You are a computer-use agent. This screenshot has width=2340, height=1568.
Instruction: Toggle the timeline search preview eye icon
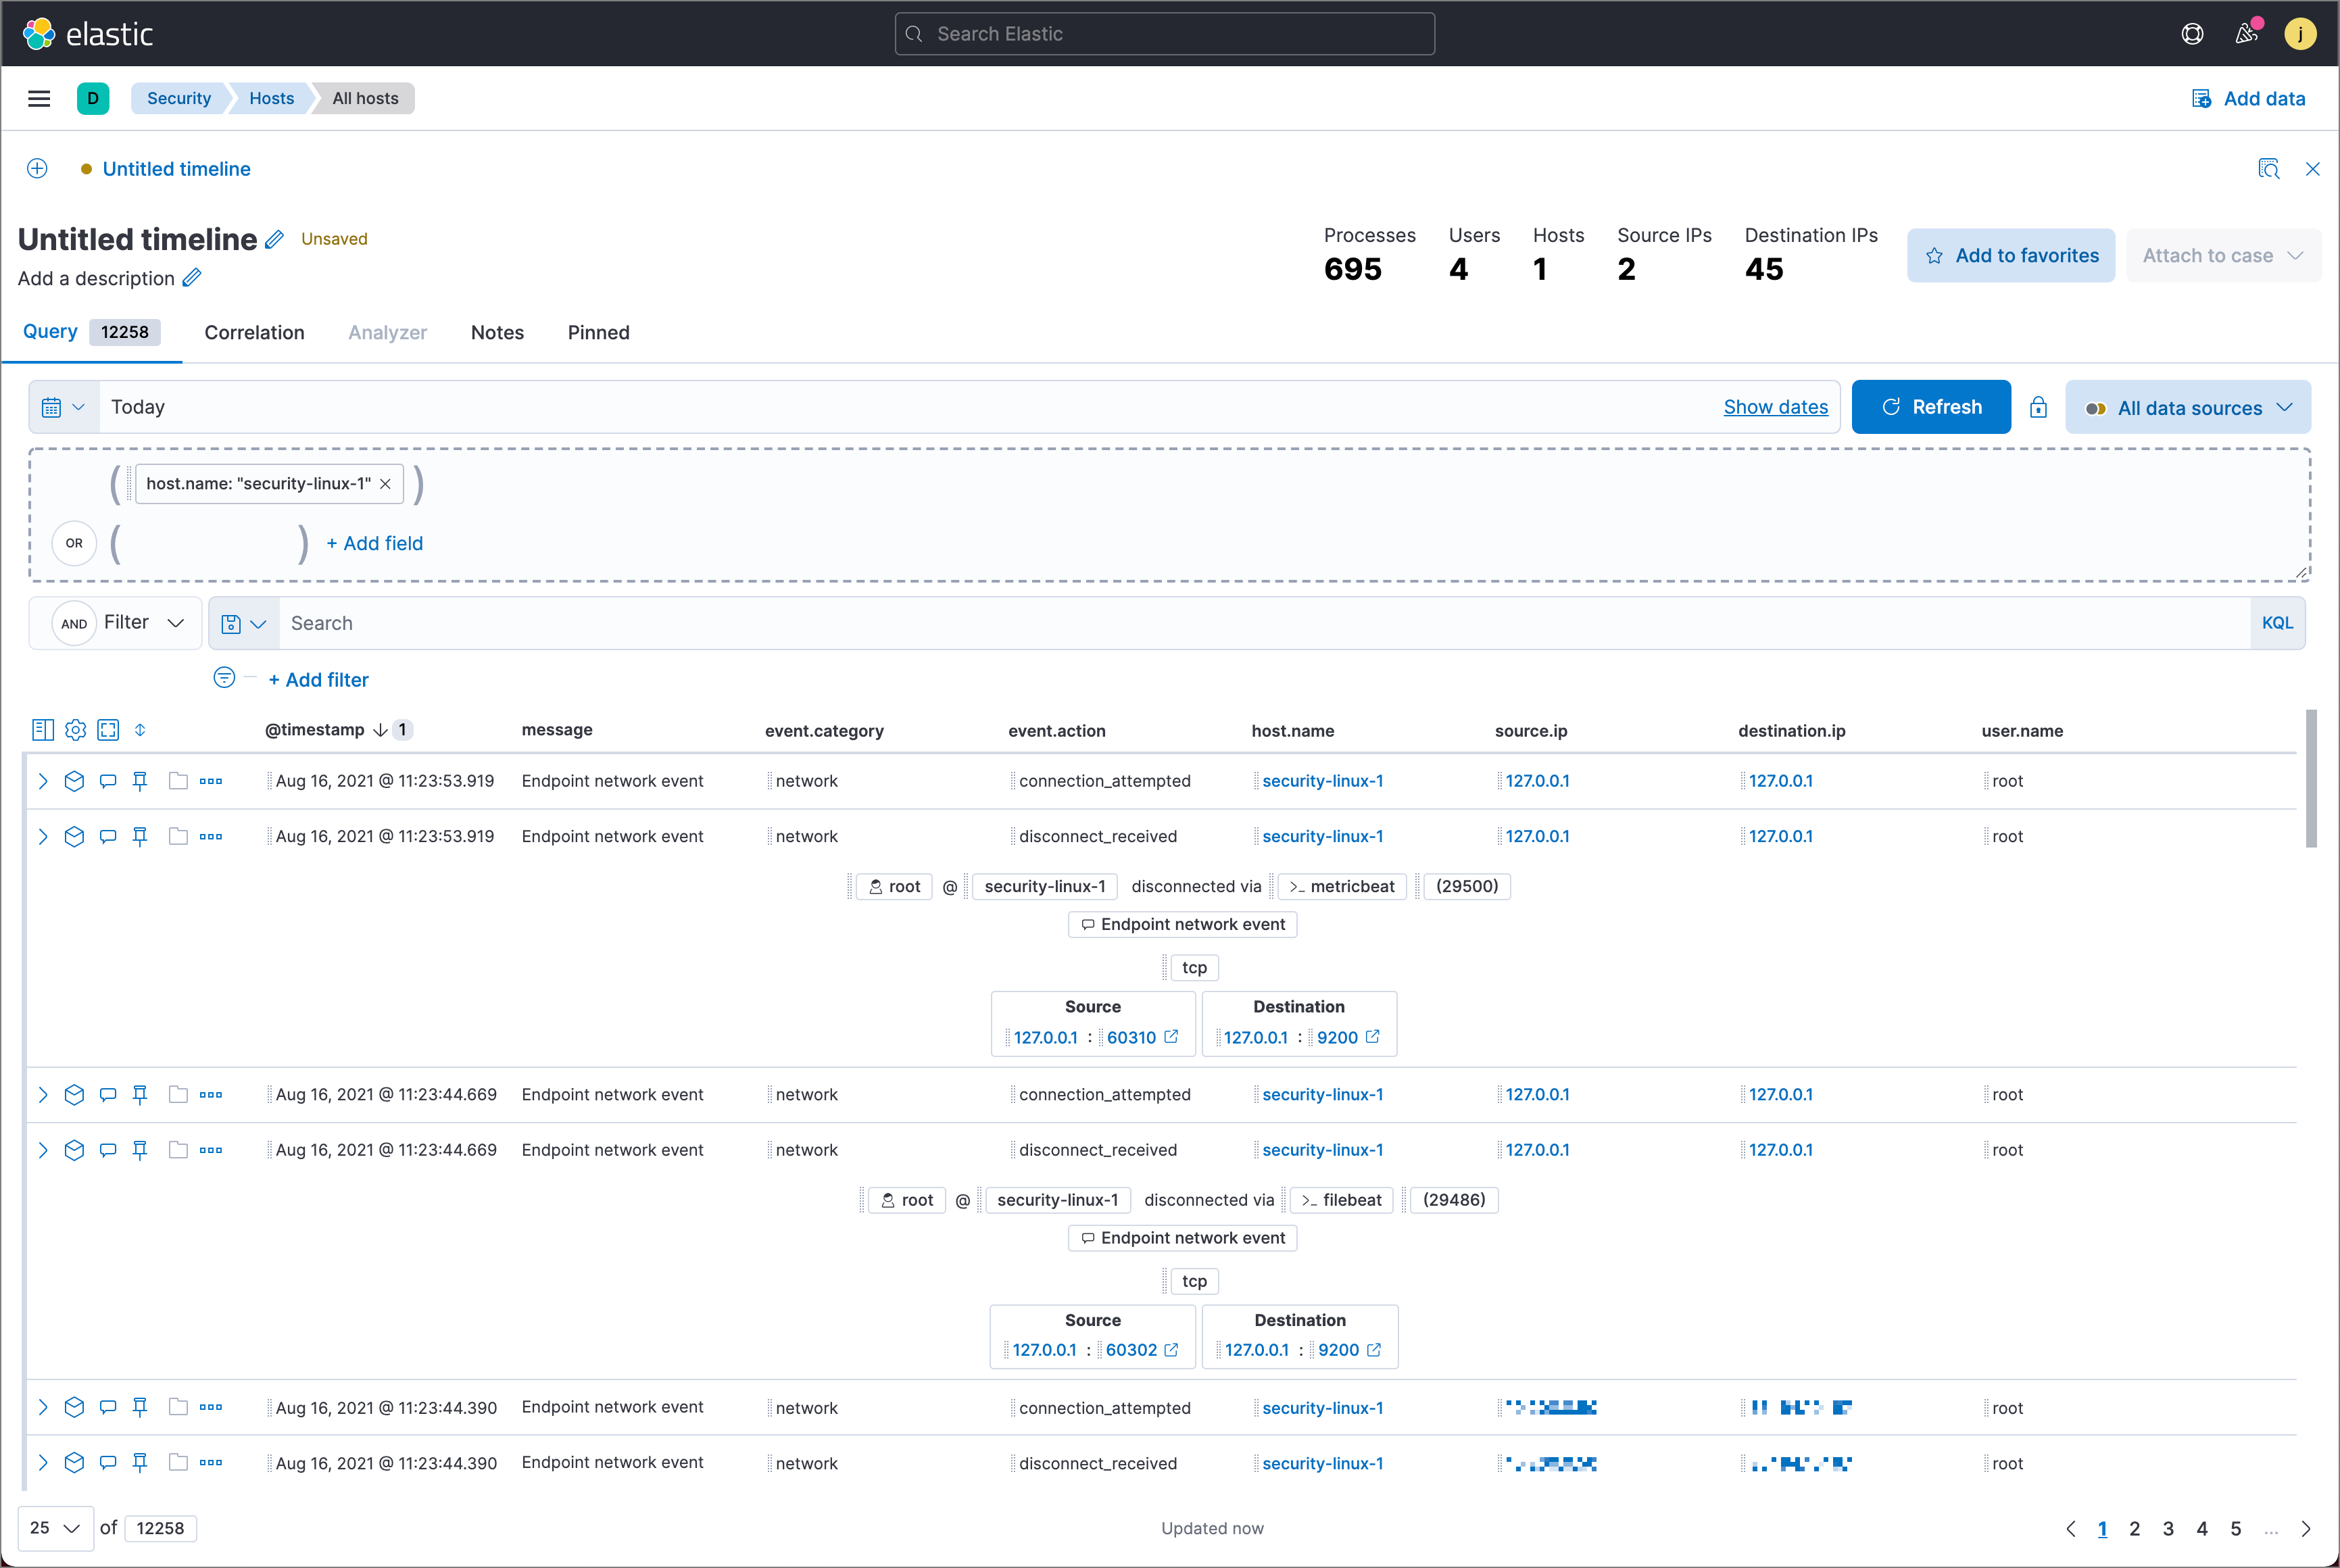2268,168
